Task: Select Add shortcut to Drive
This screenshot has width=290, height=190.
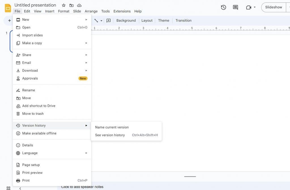Action: click(x=52, y=106)
